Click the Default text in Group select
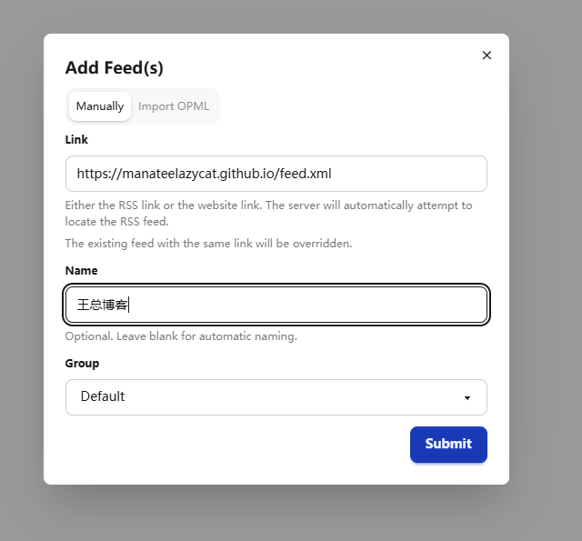 click(103, 396)
